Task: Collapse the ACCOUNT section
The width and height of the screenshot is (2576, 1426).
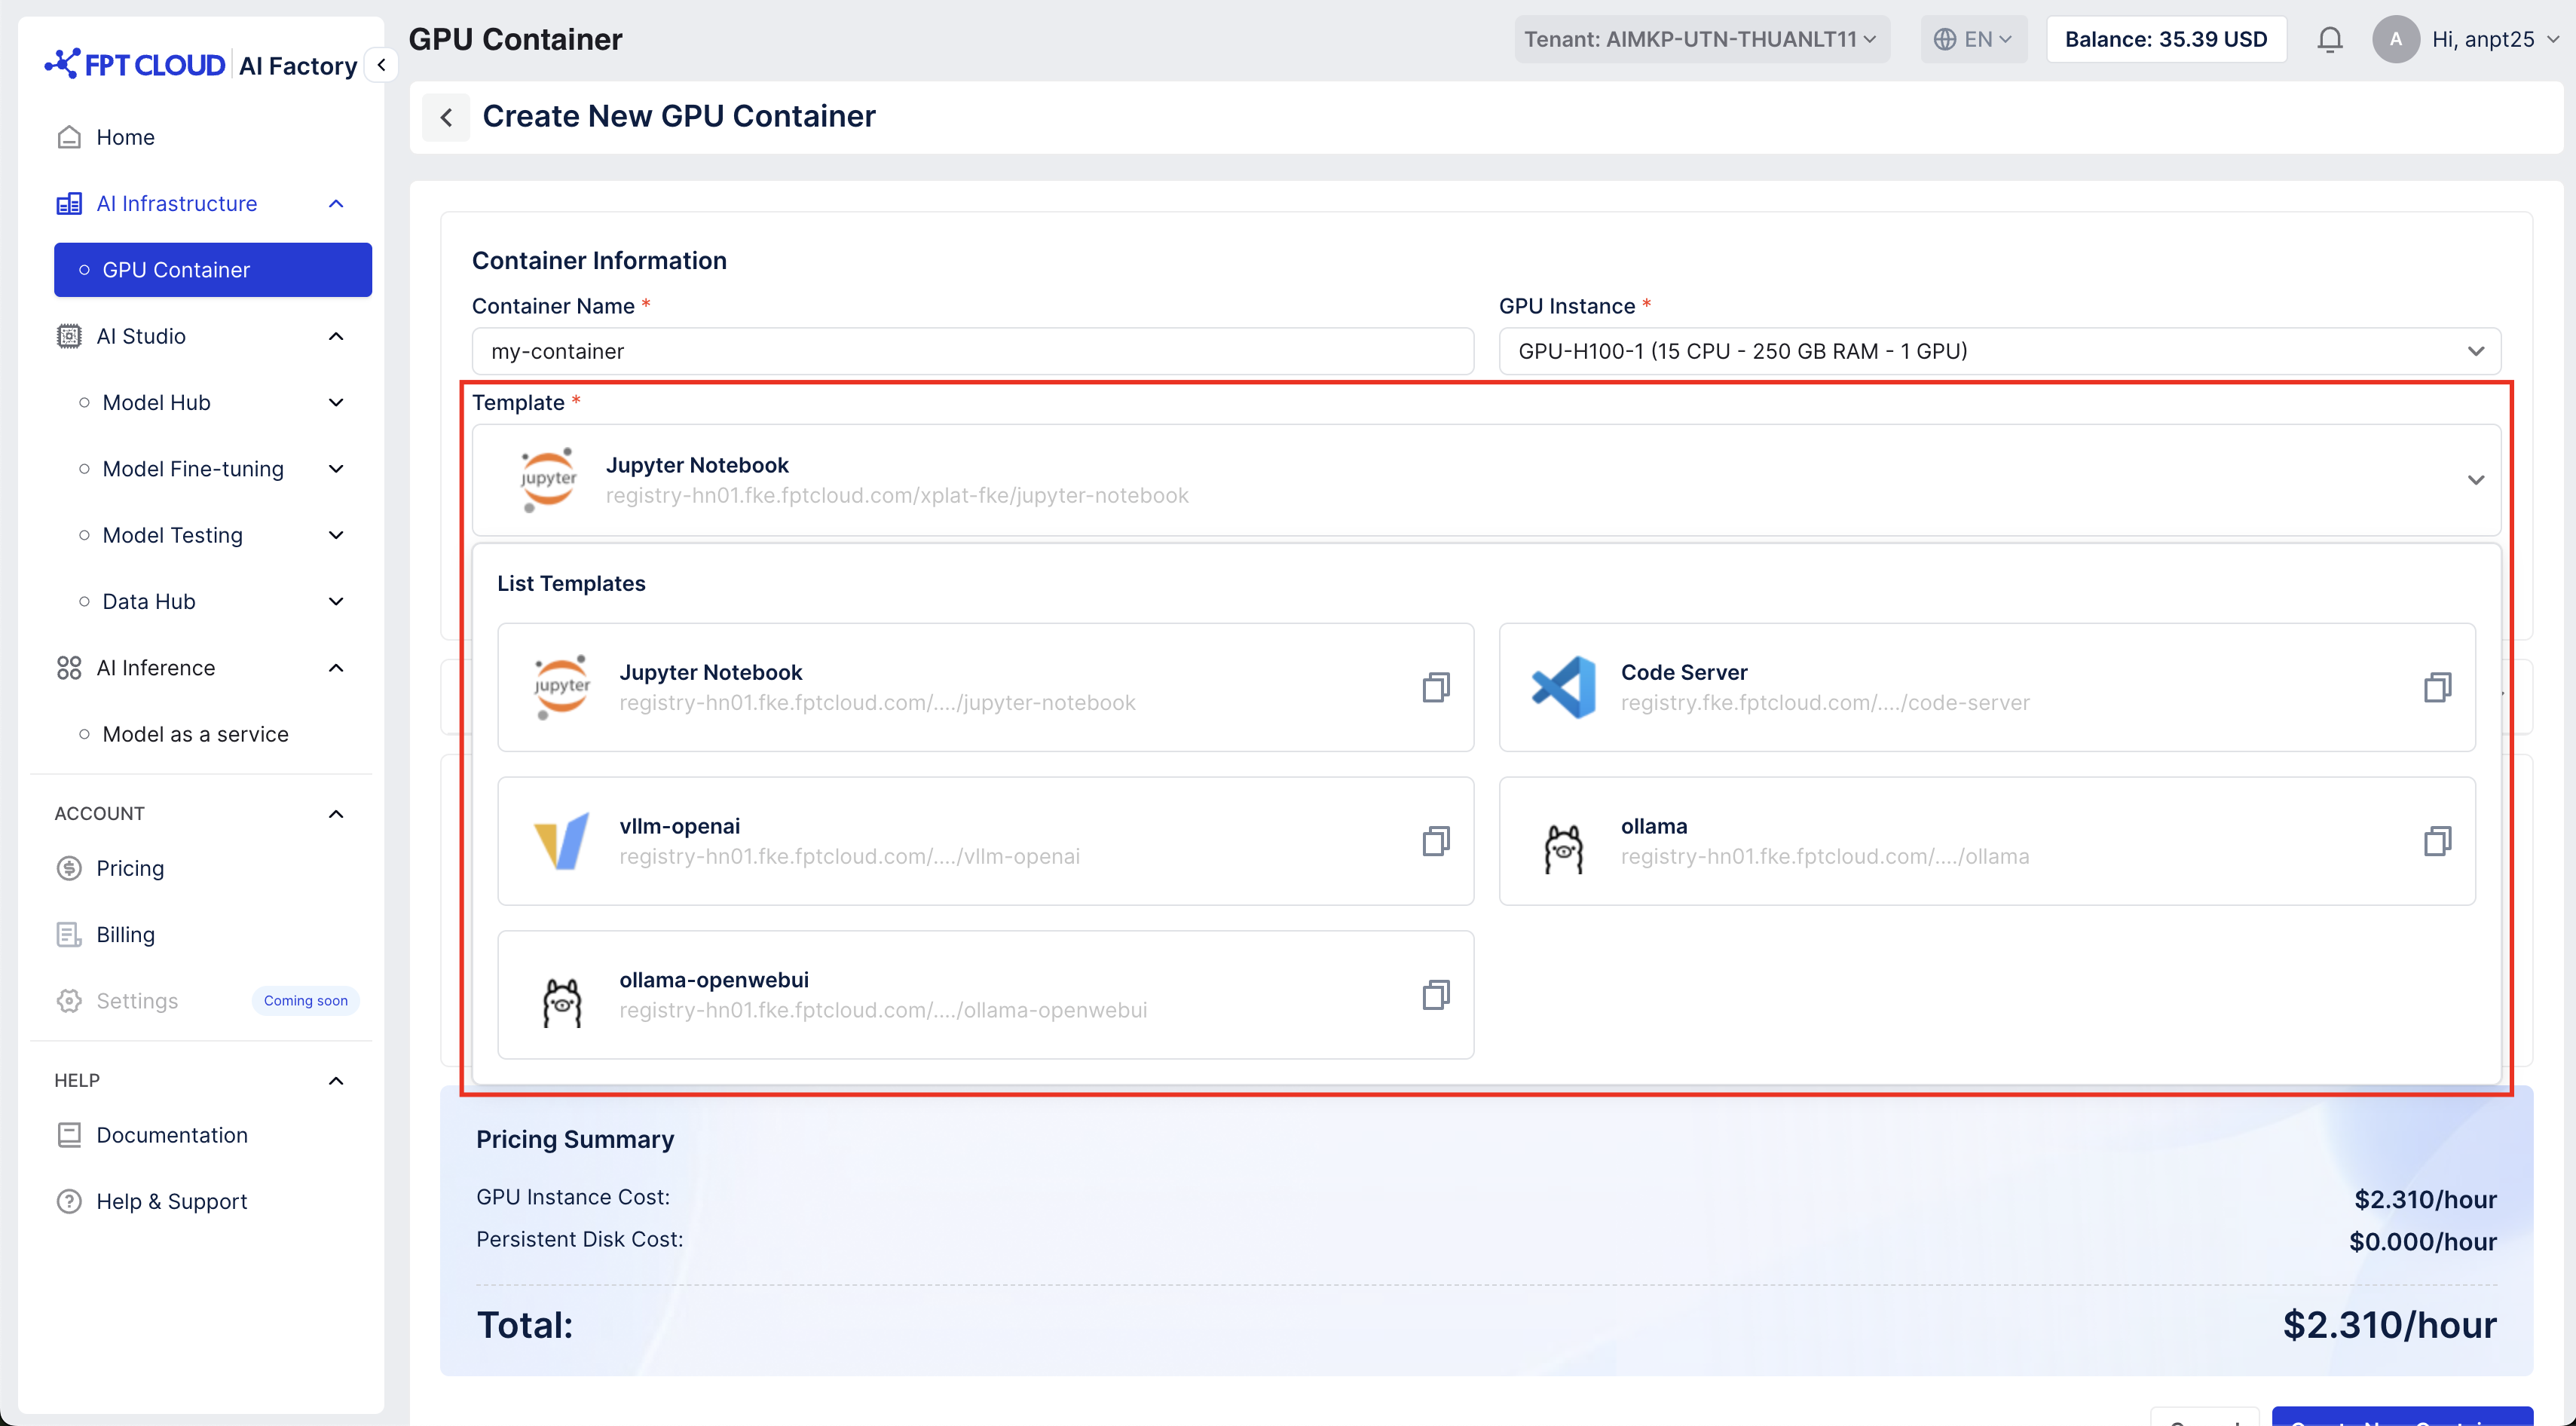Action: 336,814
